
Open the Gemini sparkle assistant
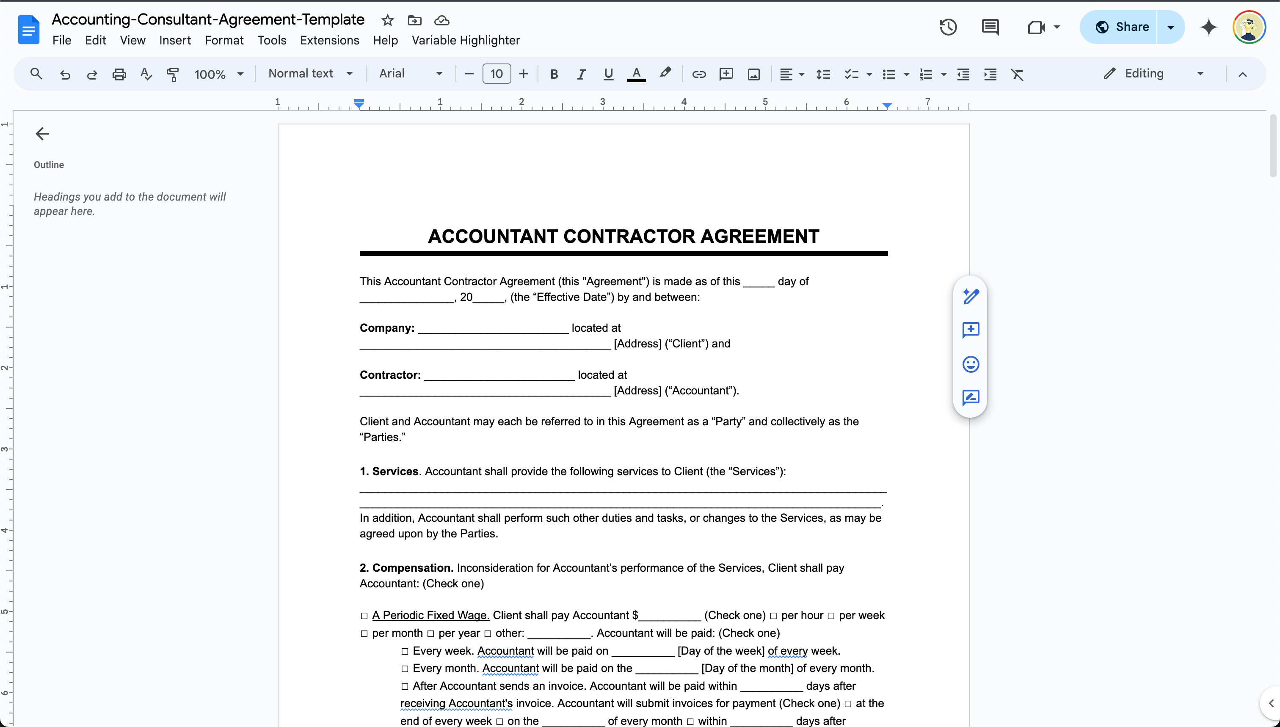pos(1208,27)
